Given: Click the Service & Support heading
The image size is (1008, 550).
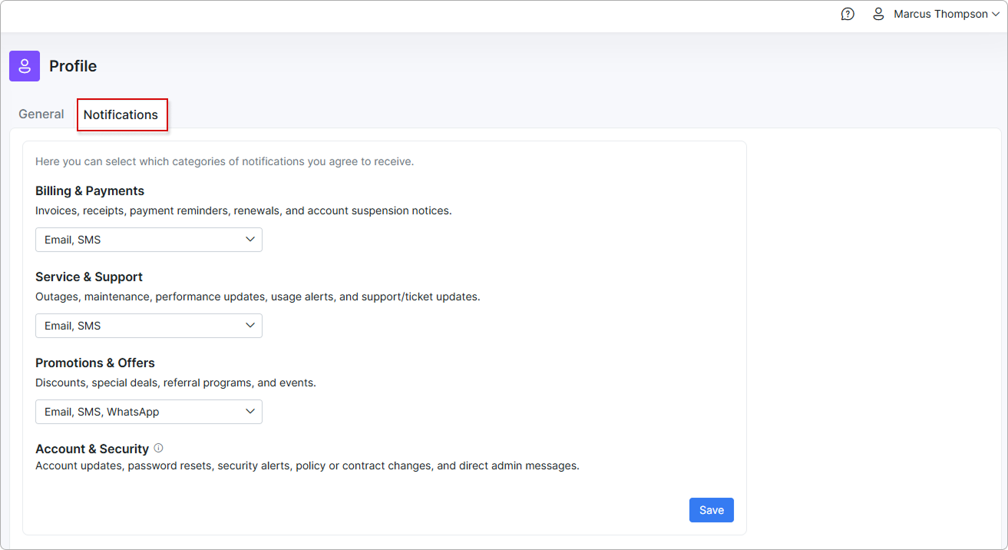Looking at the screenshot, I should [89, 277].
